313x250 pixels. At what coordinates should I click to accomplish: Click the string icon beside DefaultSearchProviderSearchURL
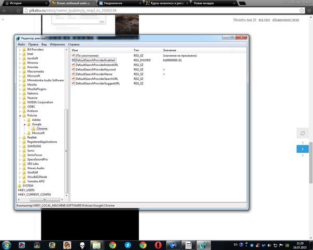point(73,79)
